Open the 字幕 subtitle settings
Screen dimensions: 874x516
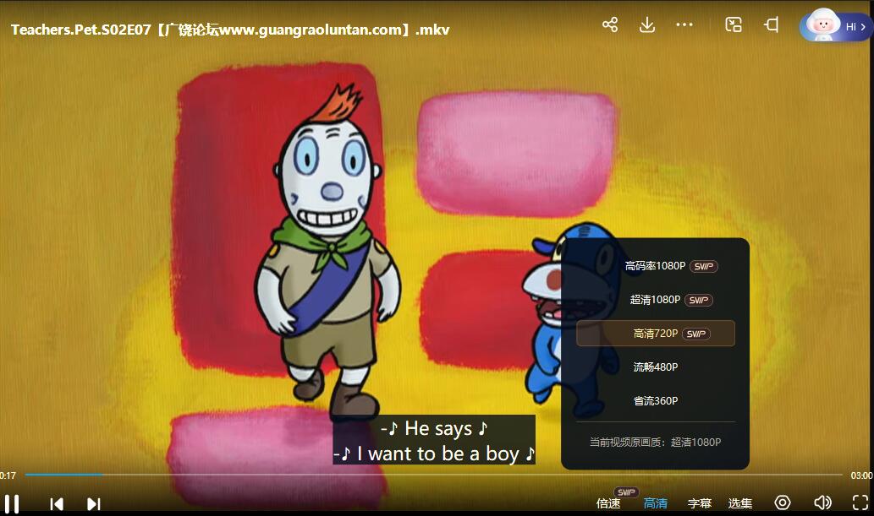[700, 503]
